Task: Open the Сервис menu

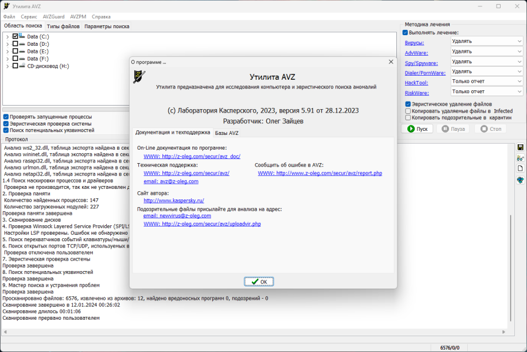Action: 29,16
